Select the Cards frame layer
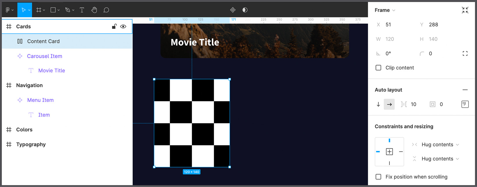477x187 pixels. click(67, 27)
